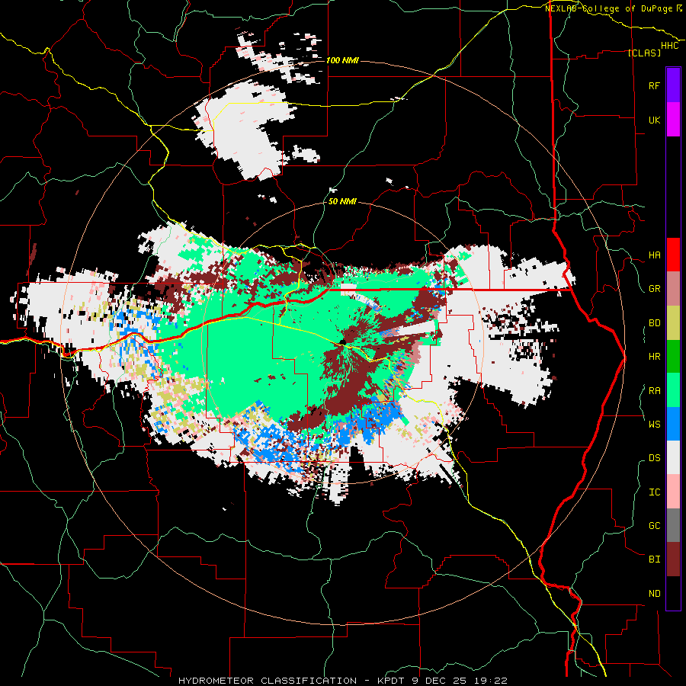
Task: Click the RF legend label
Action: 654,85
